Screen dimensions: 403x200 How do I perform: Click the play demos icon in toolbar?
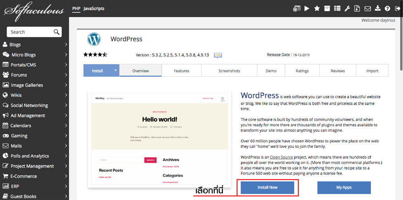coord(307,8)
